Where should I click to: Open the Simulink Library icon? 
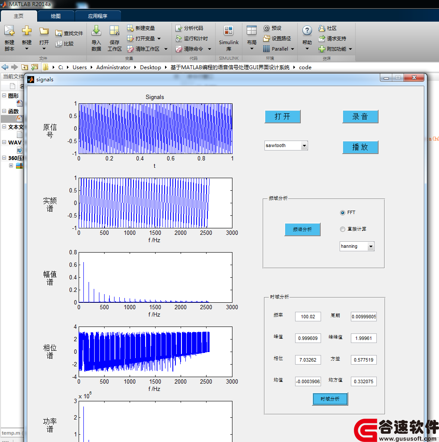click(229, 30)
